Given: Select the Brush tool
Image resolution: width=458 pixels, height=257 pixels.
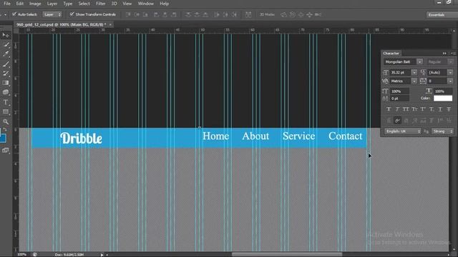Looking at the screenshot, I should coord(6,64).
